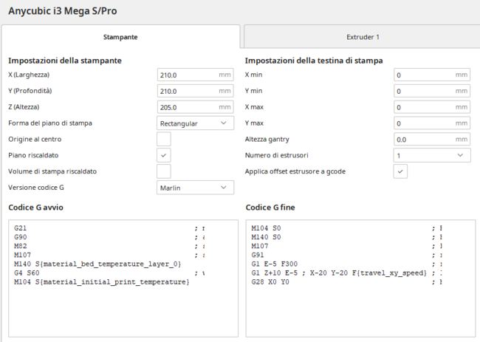Select the Stampante tab
Viewport: 480px width, 342px height.
(120, 36)
